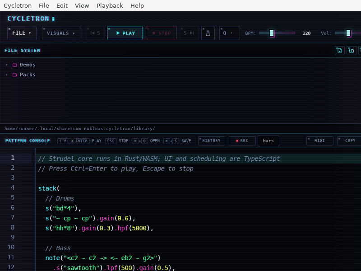This screenshot has height=271, width=361.
Task: Toggle the Q quantize control
Action: 229,33
